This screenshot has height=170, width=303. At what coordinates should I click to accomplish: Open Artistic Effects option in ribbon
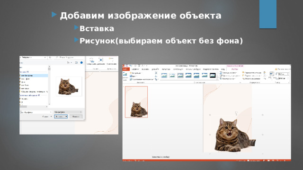pos(142,79)
